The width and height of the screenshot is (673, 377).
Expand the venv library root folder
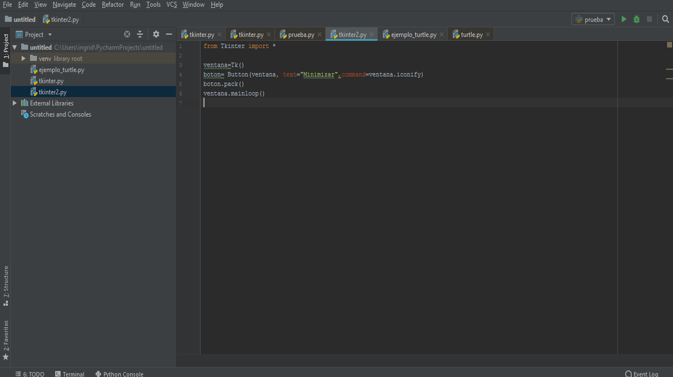click(23, 58)
